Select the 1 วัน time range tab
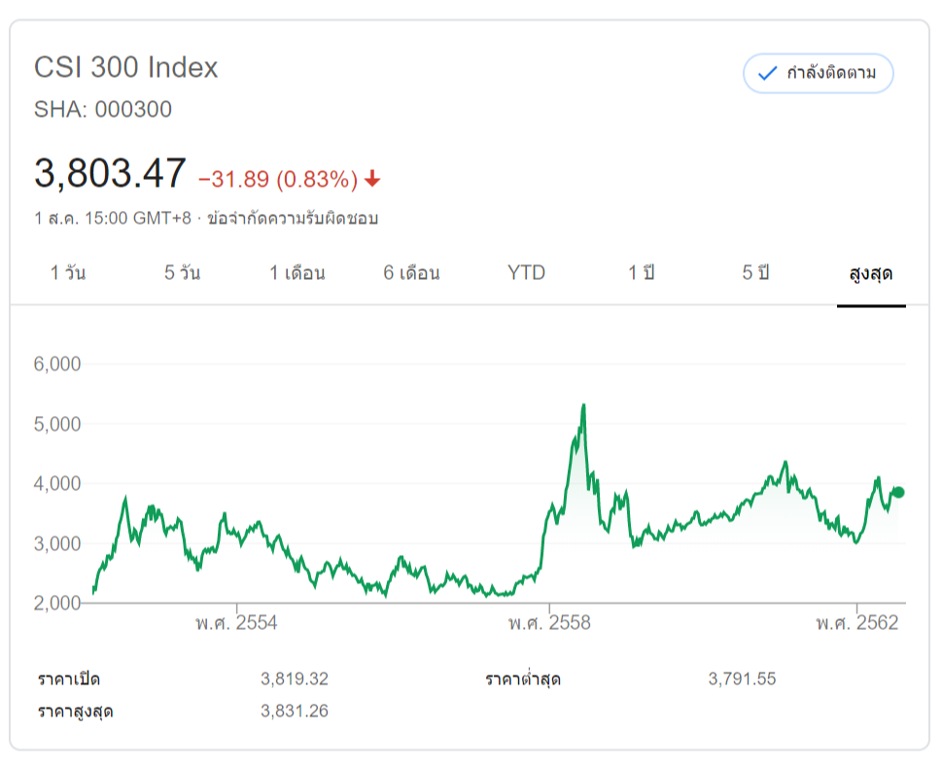Image resolution: width=942 pixels, height=765 pixels. coord(68,273)
